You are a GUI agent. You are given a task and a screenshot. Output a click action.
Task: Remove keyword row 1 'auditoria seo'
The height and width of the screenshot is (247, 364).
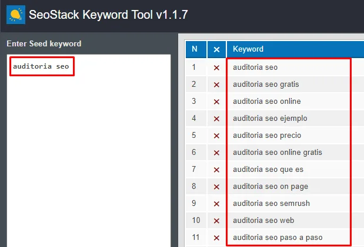pyautogui.click(x=216, y=67)
